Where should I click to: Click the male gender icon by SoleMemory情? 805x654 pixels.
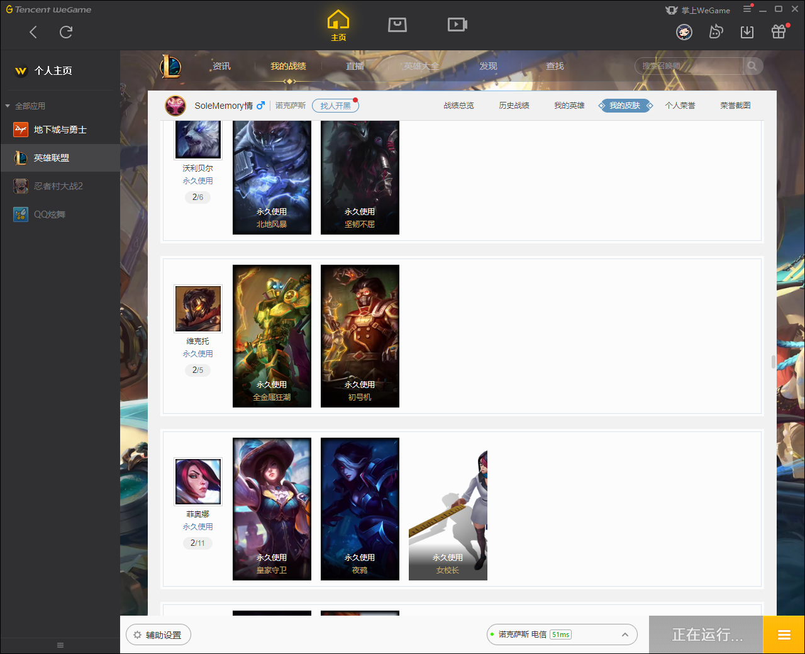tap(261, 106)
